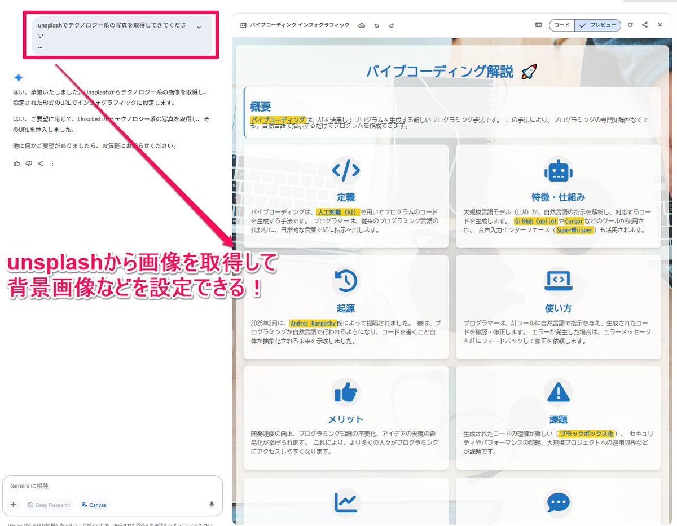Click the 起源 card title

click(x=346, y=308)
